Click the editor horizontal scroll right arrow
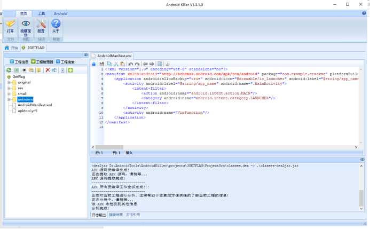Viewport: 370px width, 229px height. (356, 147)
